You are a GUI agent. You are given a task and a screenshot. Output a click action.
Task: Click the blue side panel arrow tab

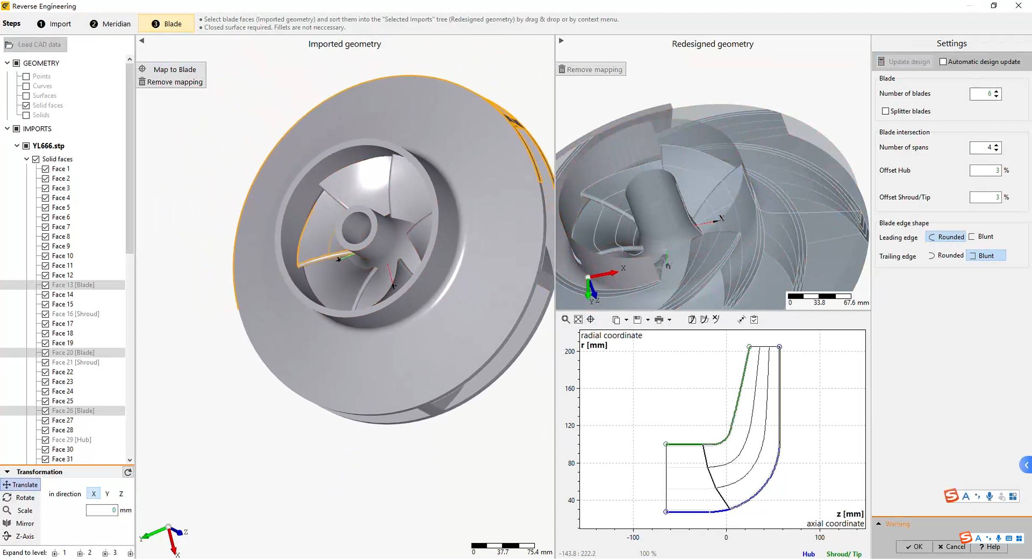pos(1026,465)
